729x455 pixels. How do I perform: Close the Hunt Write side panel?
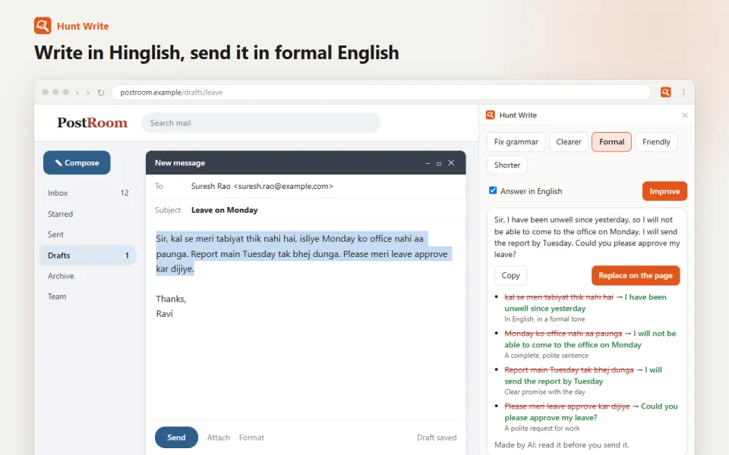pos(685,115)
